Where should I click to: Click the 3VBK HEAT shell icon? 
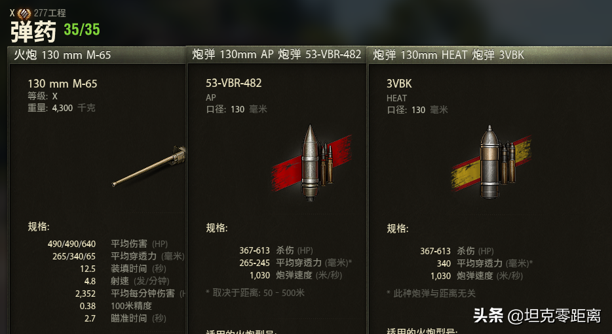[490, 162]
